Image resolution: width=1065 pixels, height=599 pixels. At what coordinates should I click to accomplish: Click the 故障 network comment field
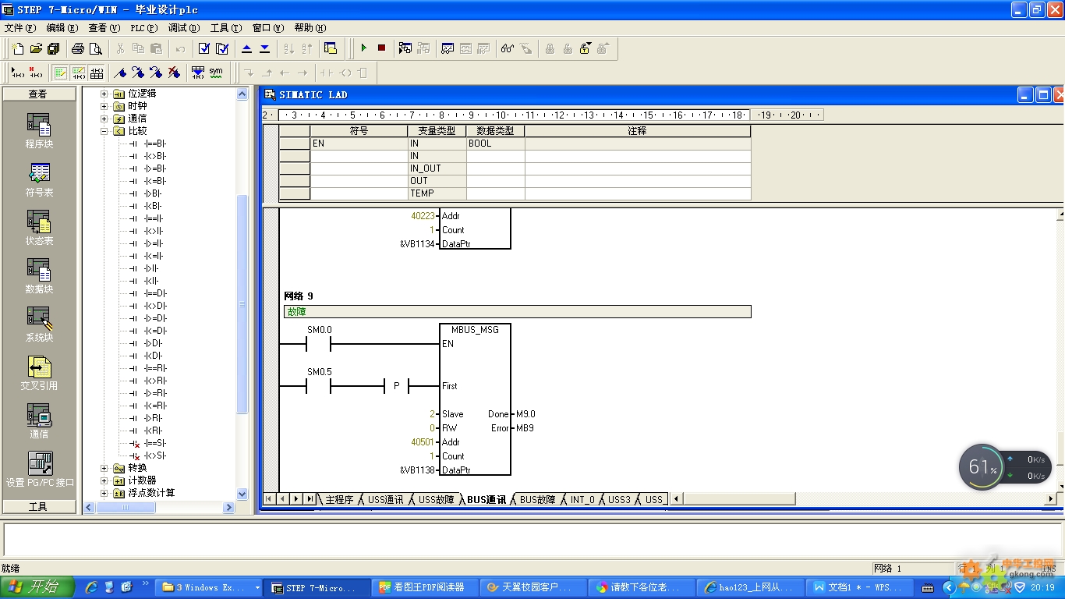click(x=518, y=312)
